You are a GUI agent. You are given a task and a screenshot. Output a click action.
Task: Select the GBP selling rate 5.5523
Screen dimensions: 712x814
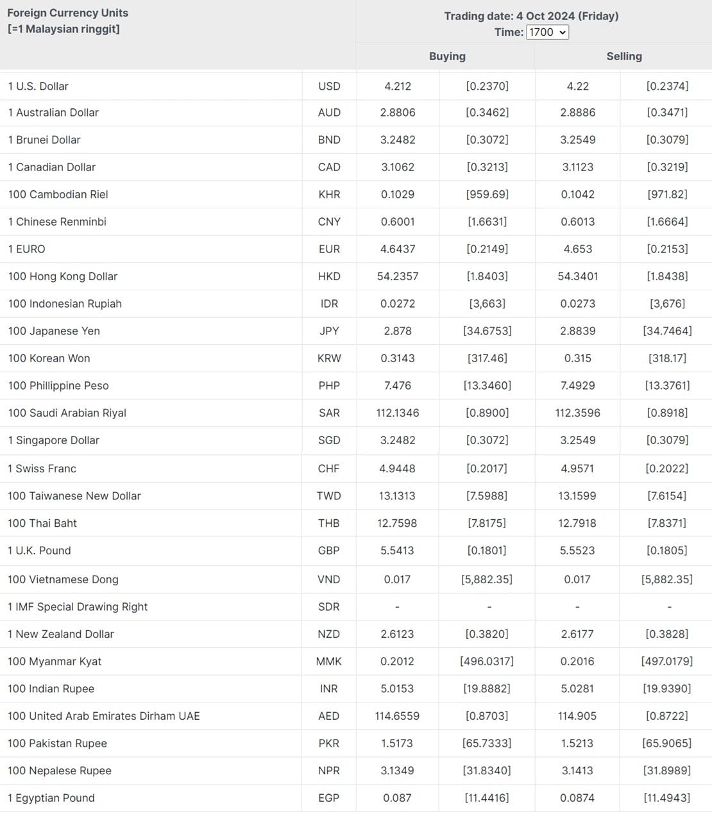577,551
